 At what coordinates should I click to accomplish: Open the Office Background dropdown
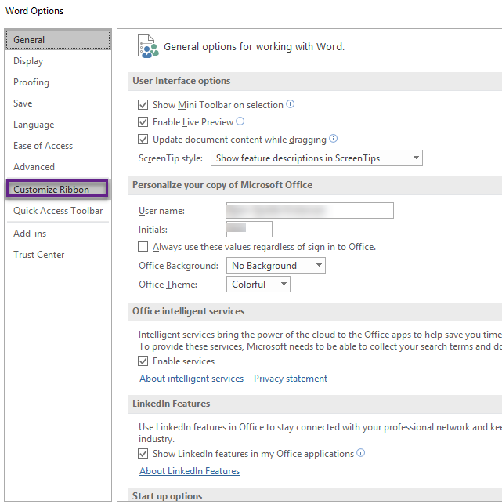tap(276, 266)
